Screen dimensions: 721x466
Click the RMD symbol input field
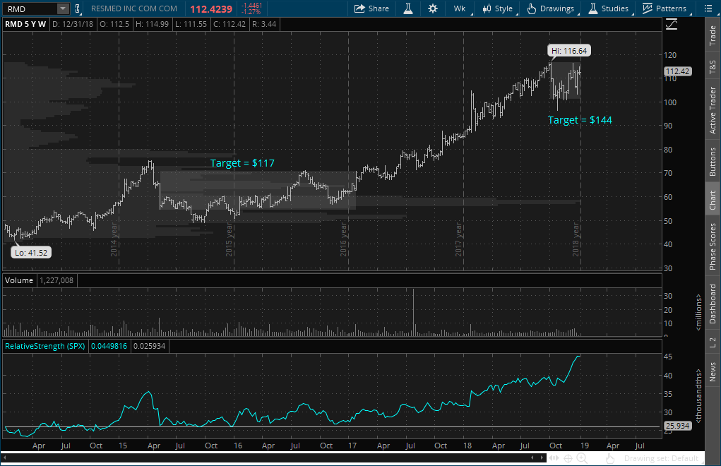(x=28, y=8)
